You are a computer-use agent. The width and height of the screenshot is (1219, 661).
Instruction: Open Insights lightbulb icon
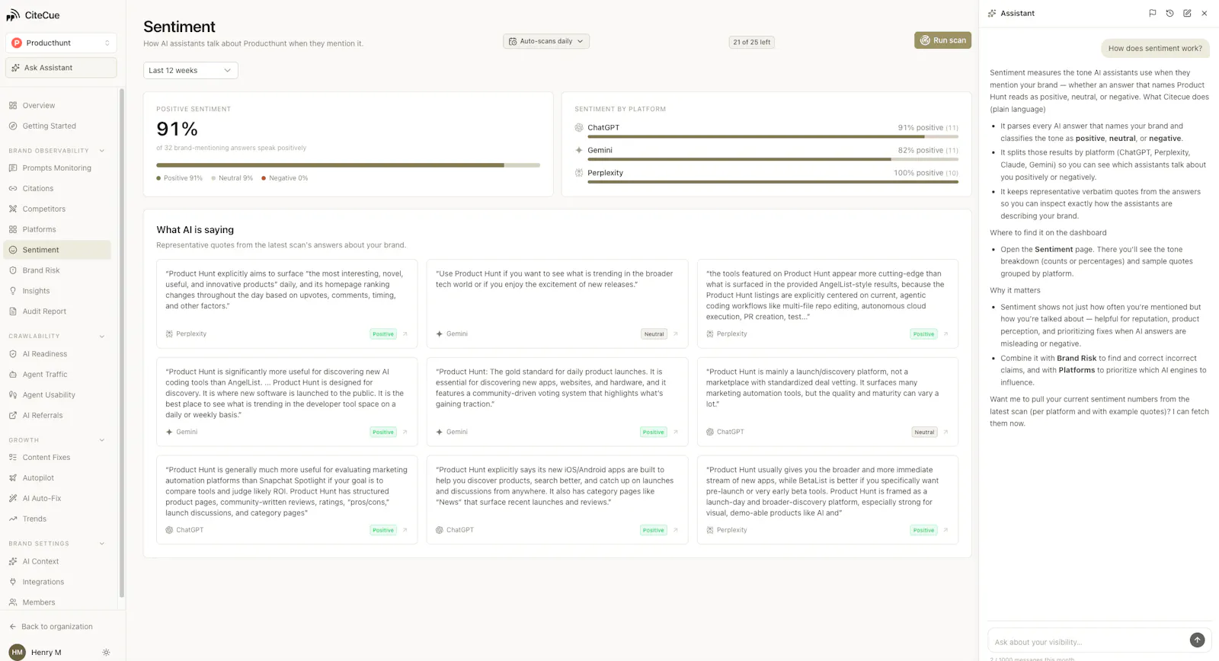(13, 291)
